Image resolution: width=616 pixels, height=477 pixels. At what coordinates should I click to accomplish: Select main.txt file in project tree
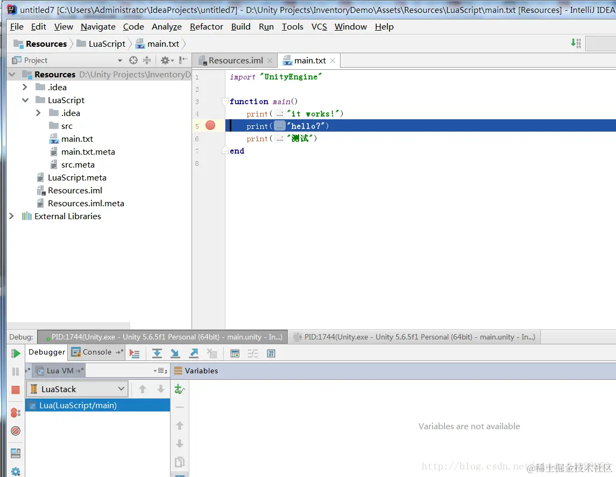[x=77, y=139]
